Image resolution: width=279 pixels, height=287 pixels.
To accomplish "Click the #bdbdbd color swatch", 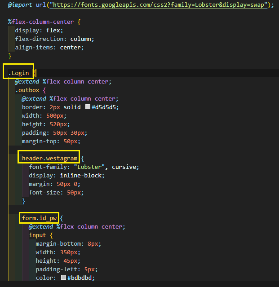I will (x=63, y=277).
